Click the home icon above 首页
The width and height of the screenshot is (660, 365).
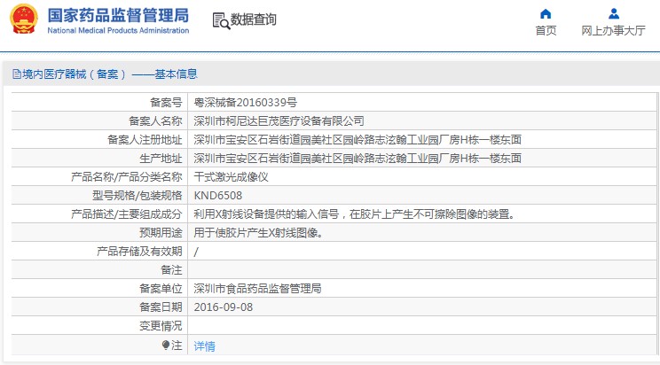(546, 13)
